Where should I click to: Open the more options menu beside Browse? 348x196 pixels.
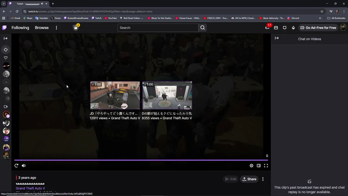point(56,27)
